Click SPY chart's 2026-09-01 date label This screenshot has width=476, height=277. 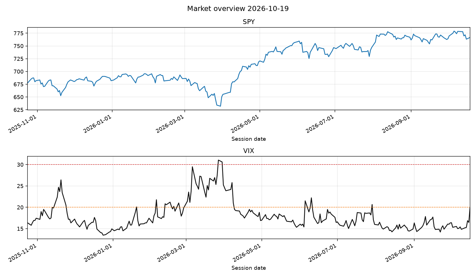pyautogui.click(x=397, y=124)
